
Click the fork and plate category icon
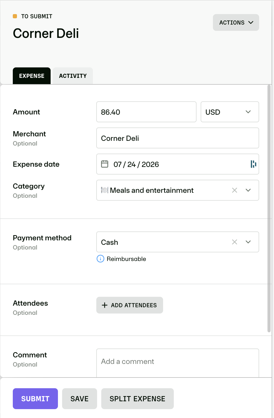click(105, 190)
